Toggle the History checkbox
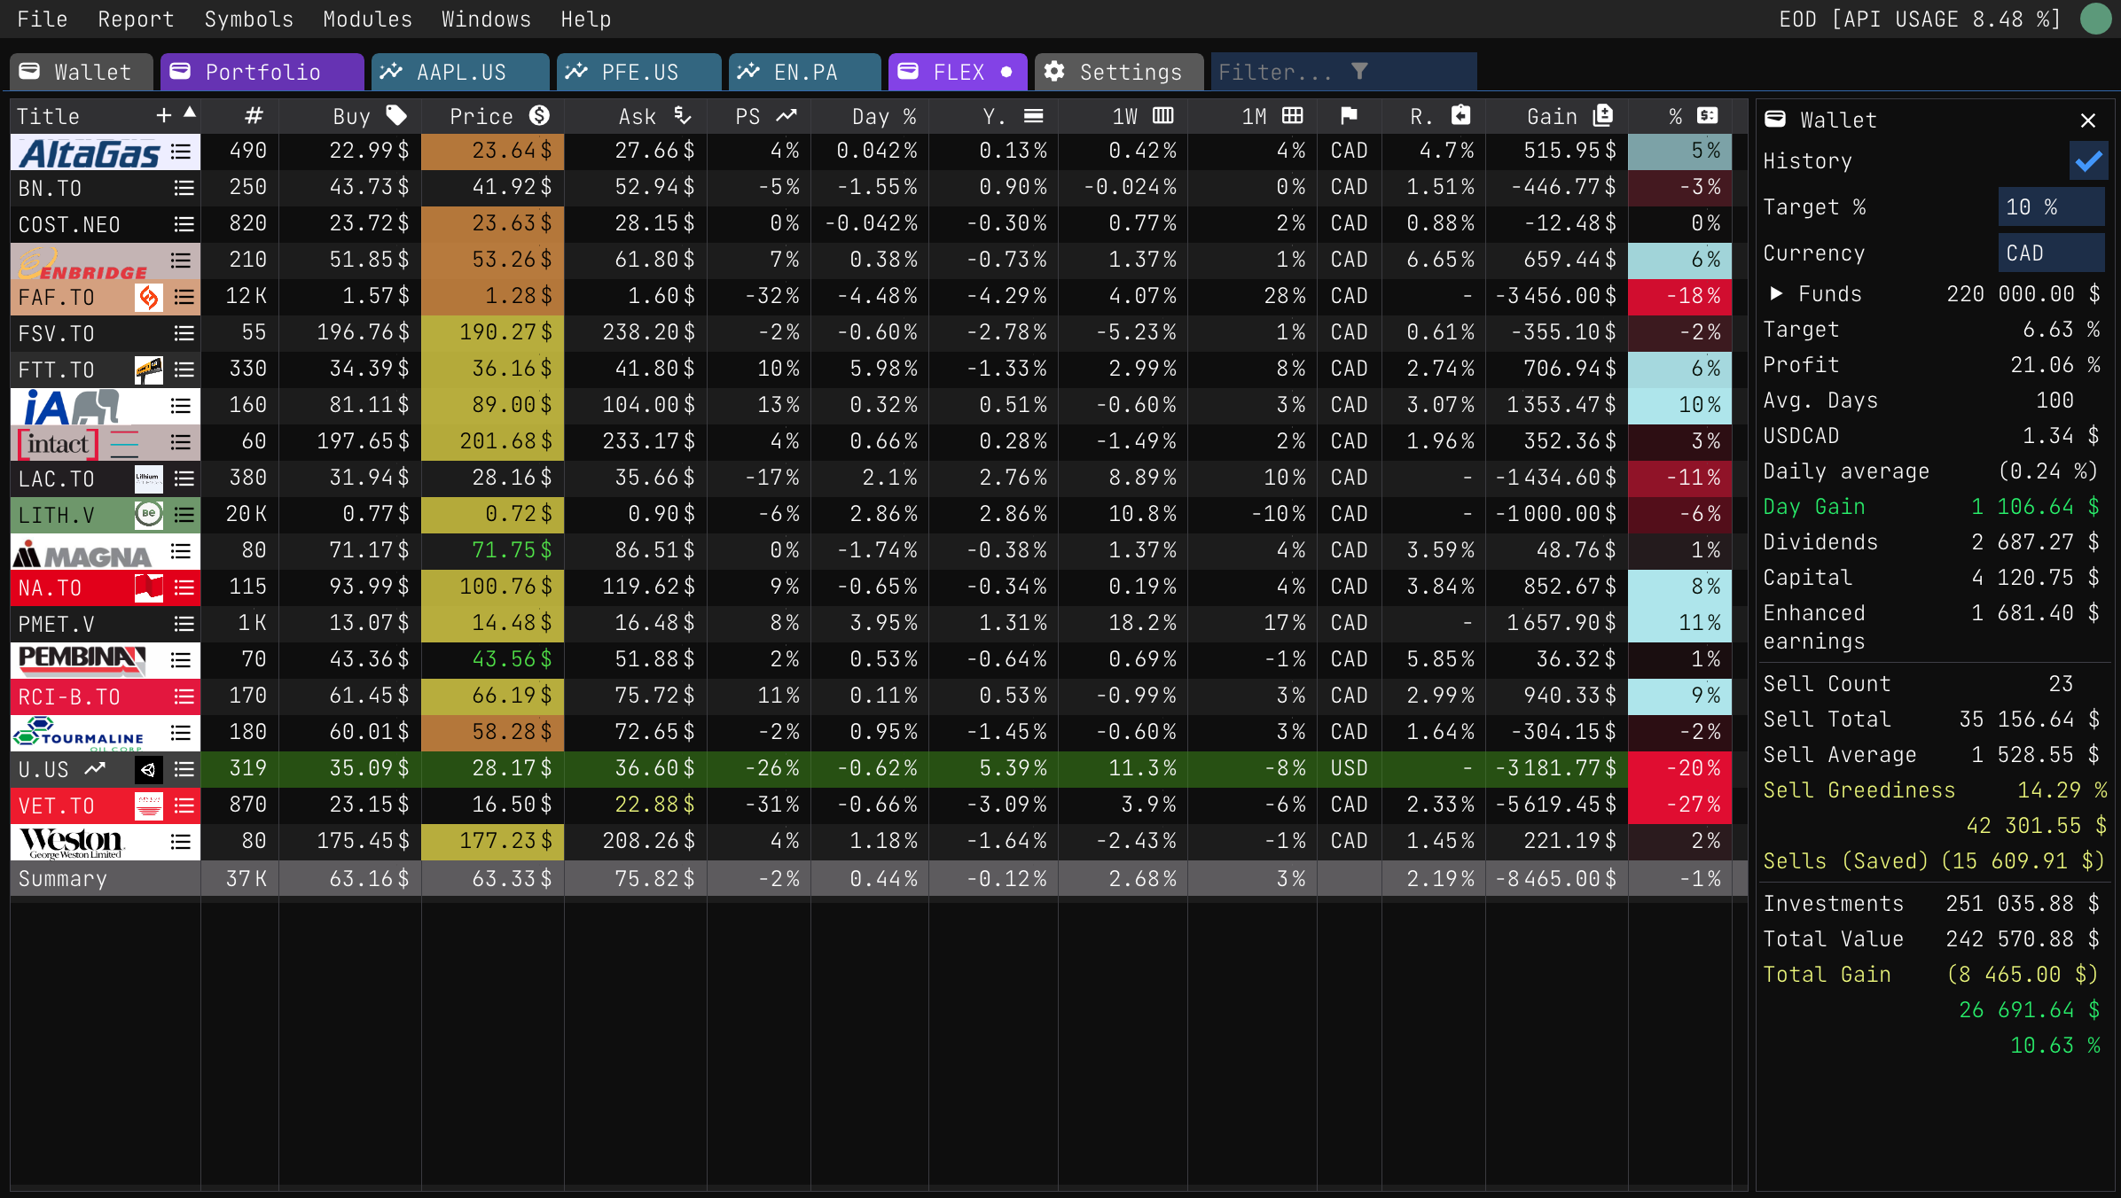The image size is (2121, 1198). (x=2088, y=161)
